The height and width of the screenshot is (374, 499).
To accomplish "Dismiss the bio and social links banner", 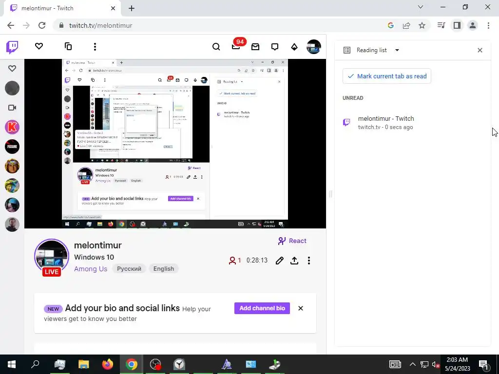I will click(x=300, y=308).
